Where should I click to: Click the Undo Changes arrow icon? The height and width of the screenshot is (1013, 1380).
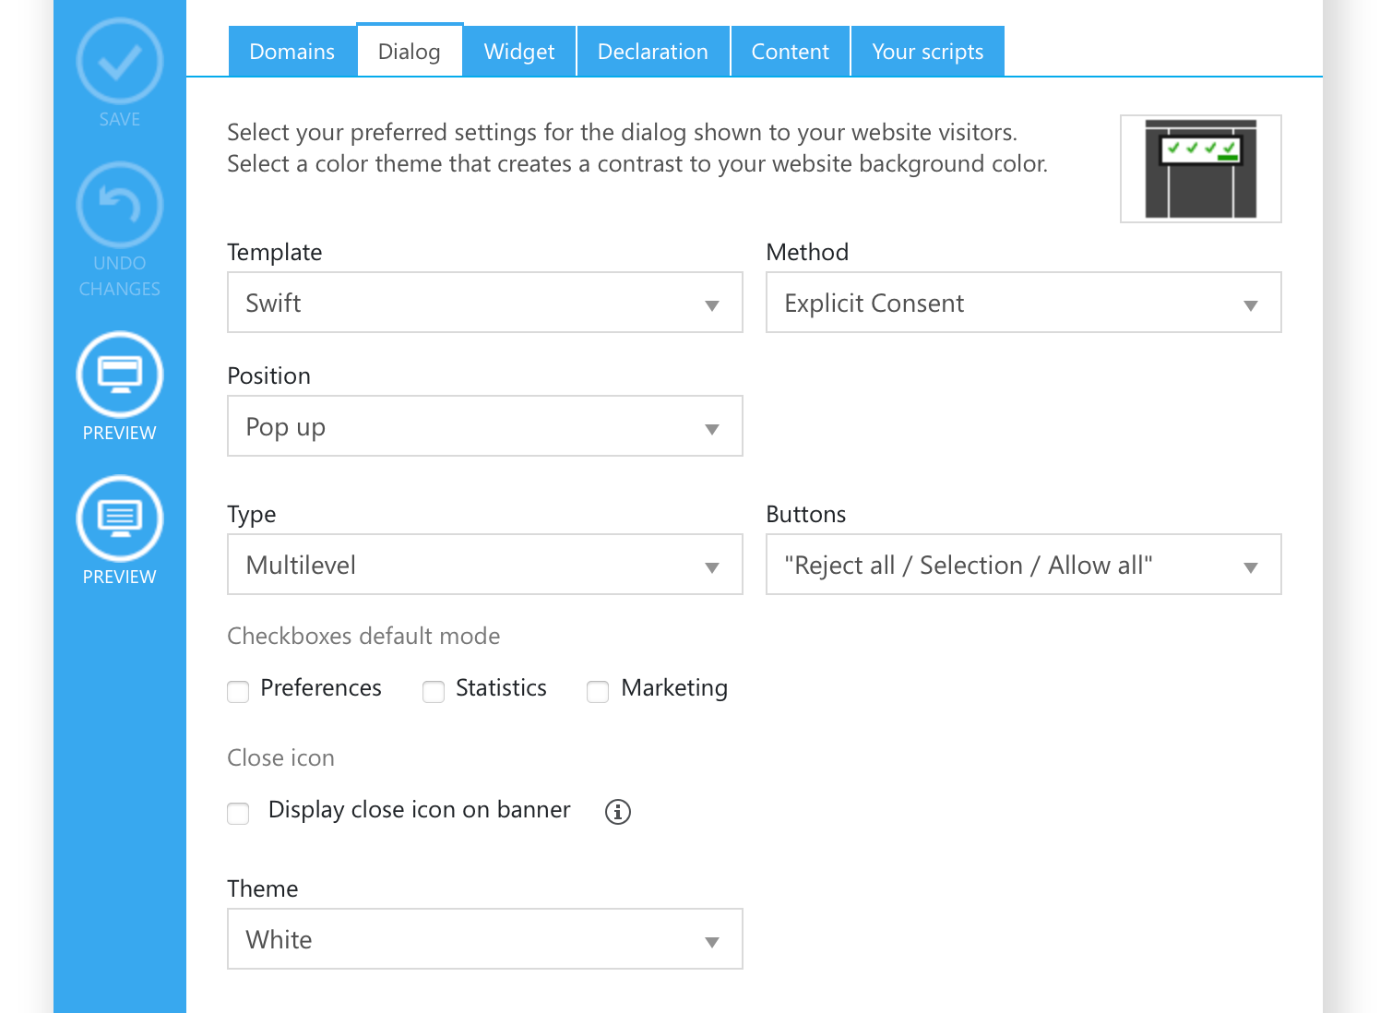pyautogui.click(x=120, y=205)
